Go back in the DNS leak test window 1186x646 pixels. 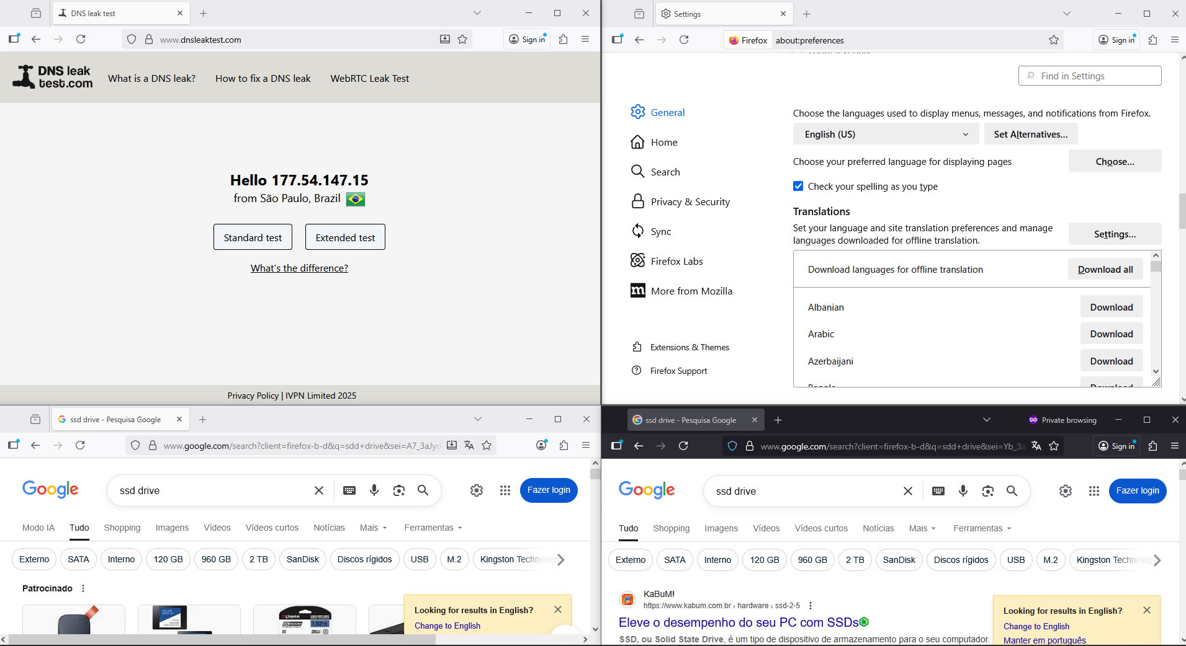36,39
